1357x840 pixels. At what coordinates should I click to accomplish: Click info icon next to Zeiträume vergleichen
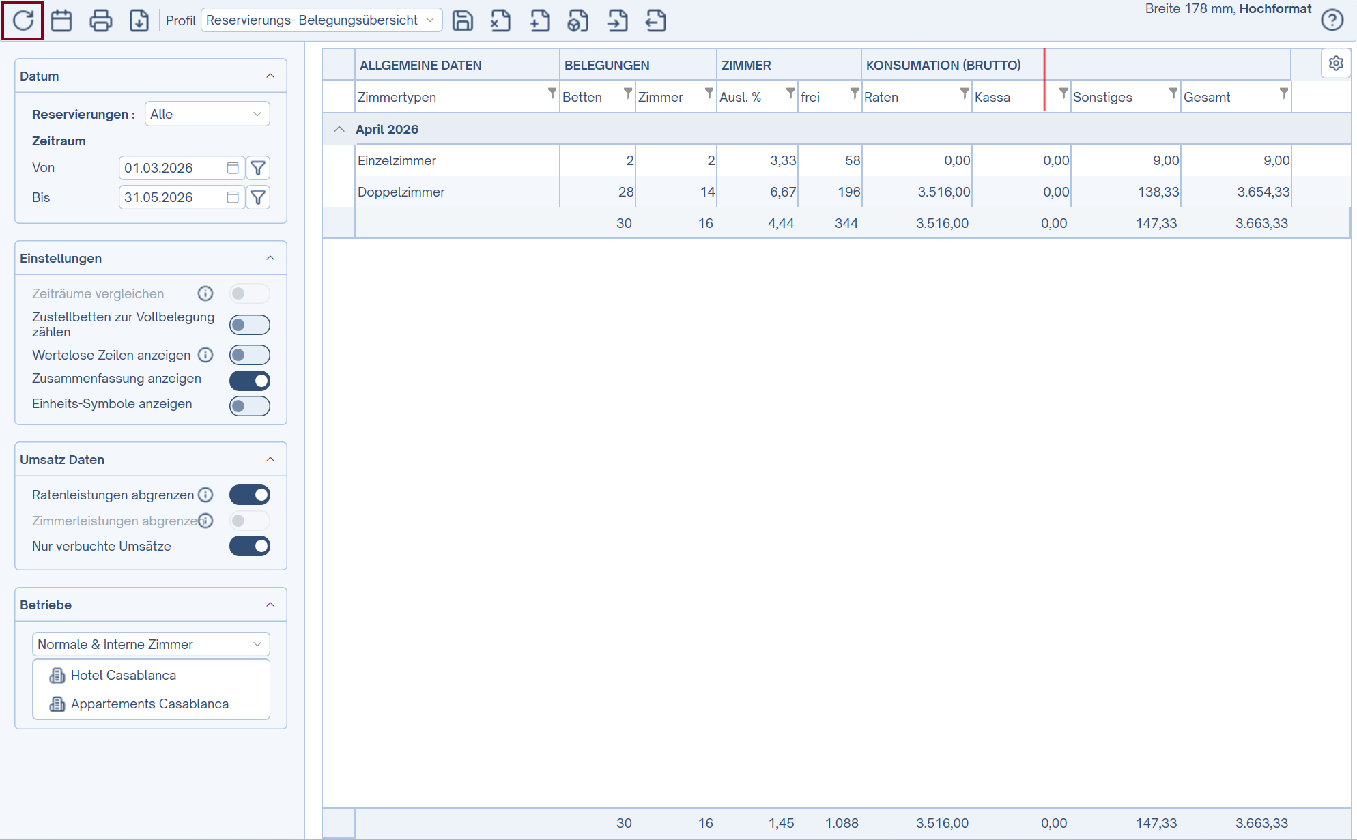(205, 293)
